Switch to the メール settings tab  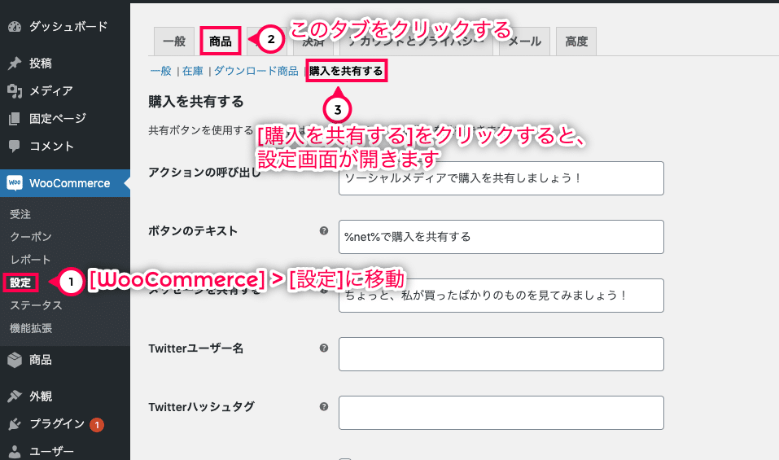tap(525, 42)
